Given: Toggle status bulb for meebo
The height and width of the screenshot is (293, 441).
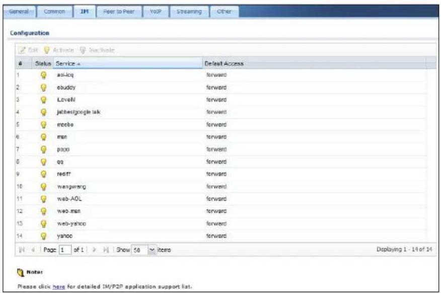Looking at the screenshot, I should tap(44, 124).
